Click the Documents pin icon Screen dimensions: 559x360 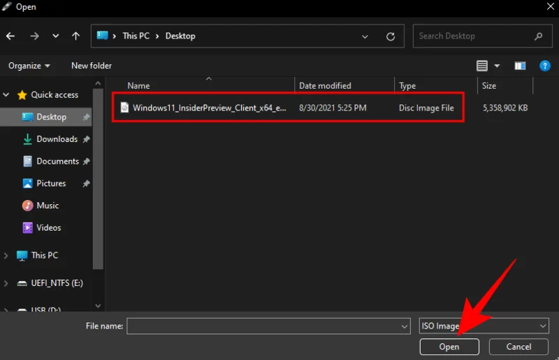coord(86,161)
